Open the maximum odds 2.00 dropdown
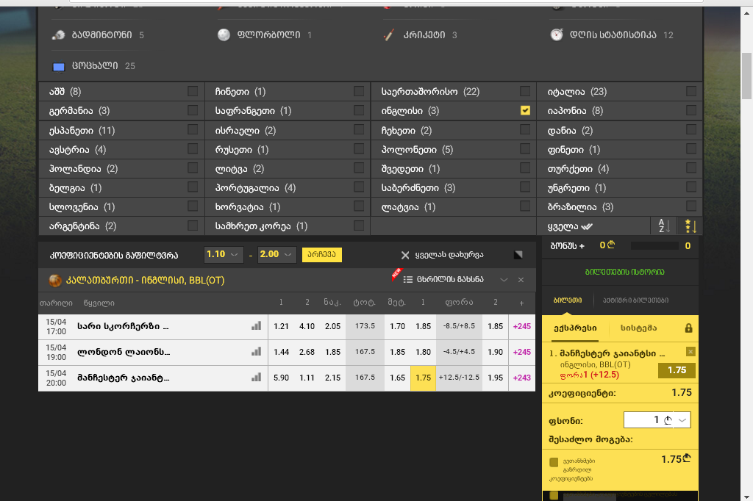 pos(276,254)
